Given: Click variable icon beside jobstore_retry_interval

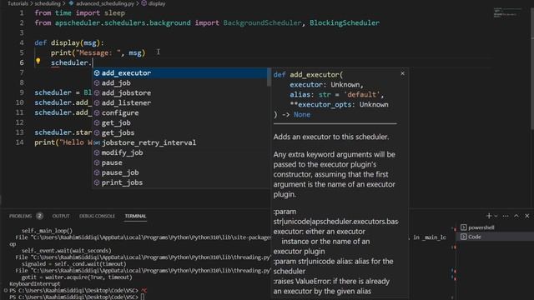Looking at the screenshot, I should (97, 142).
